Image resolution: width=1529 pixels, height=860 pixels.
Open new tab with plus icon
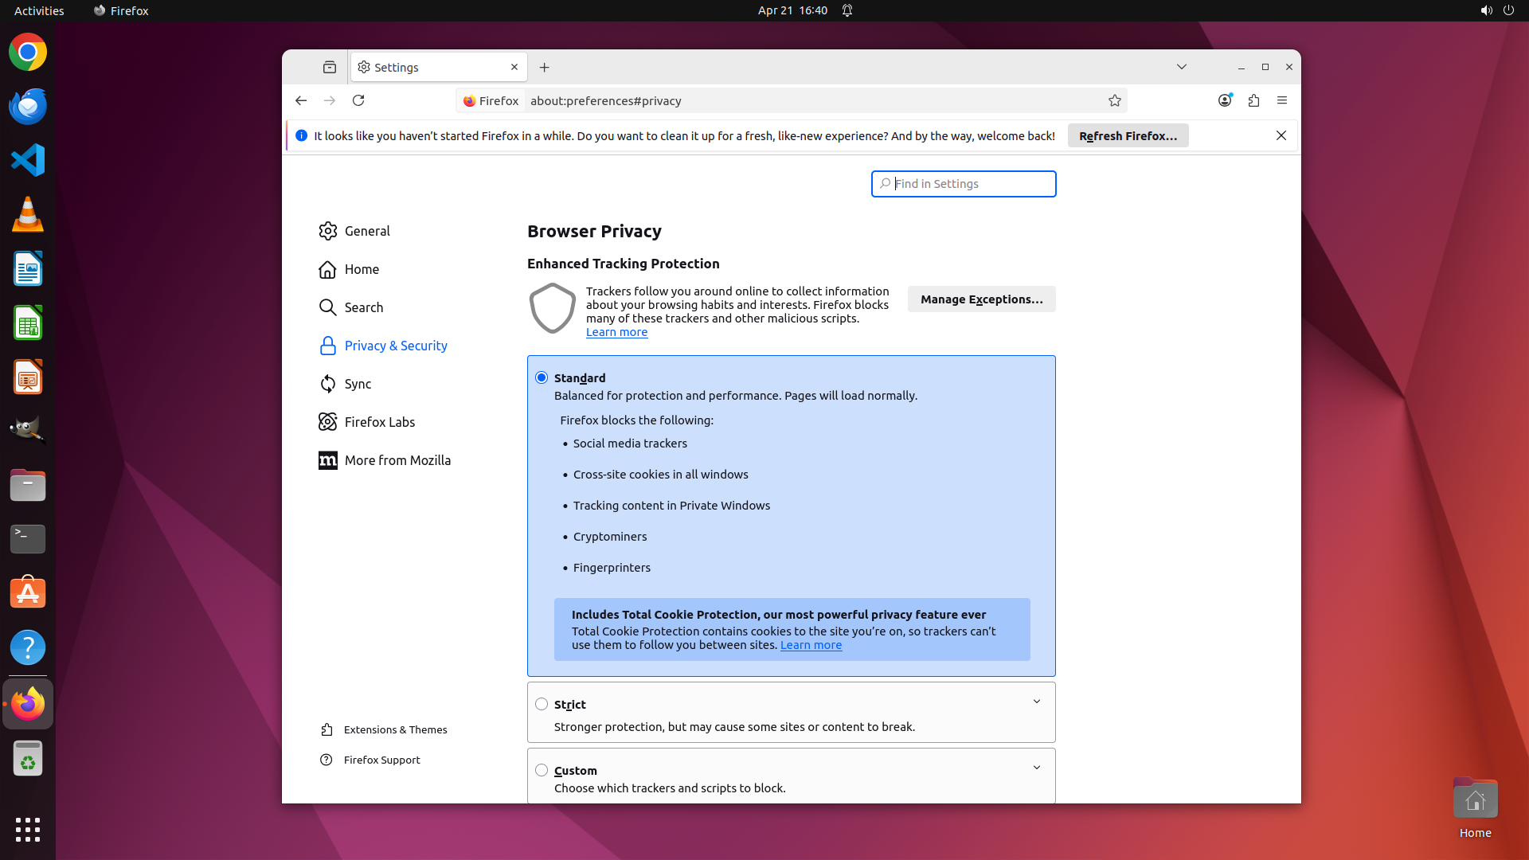545,68
